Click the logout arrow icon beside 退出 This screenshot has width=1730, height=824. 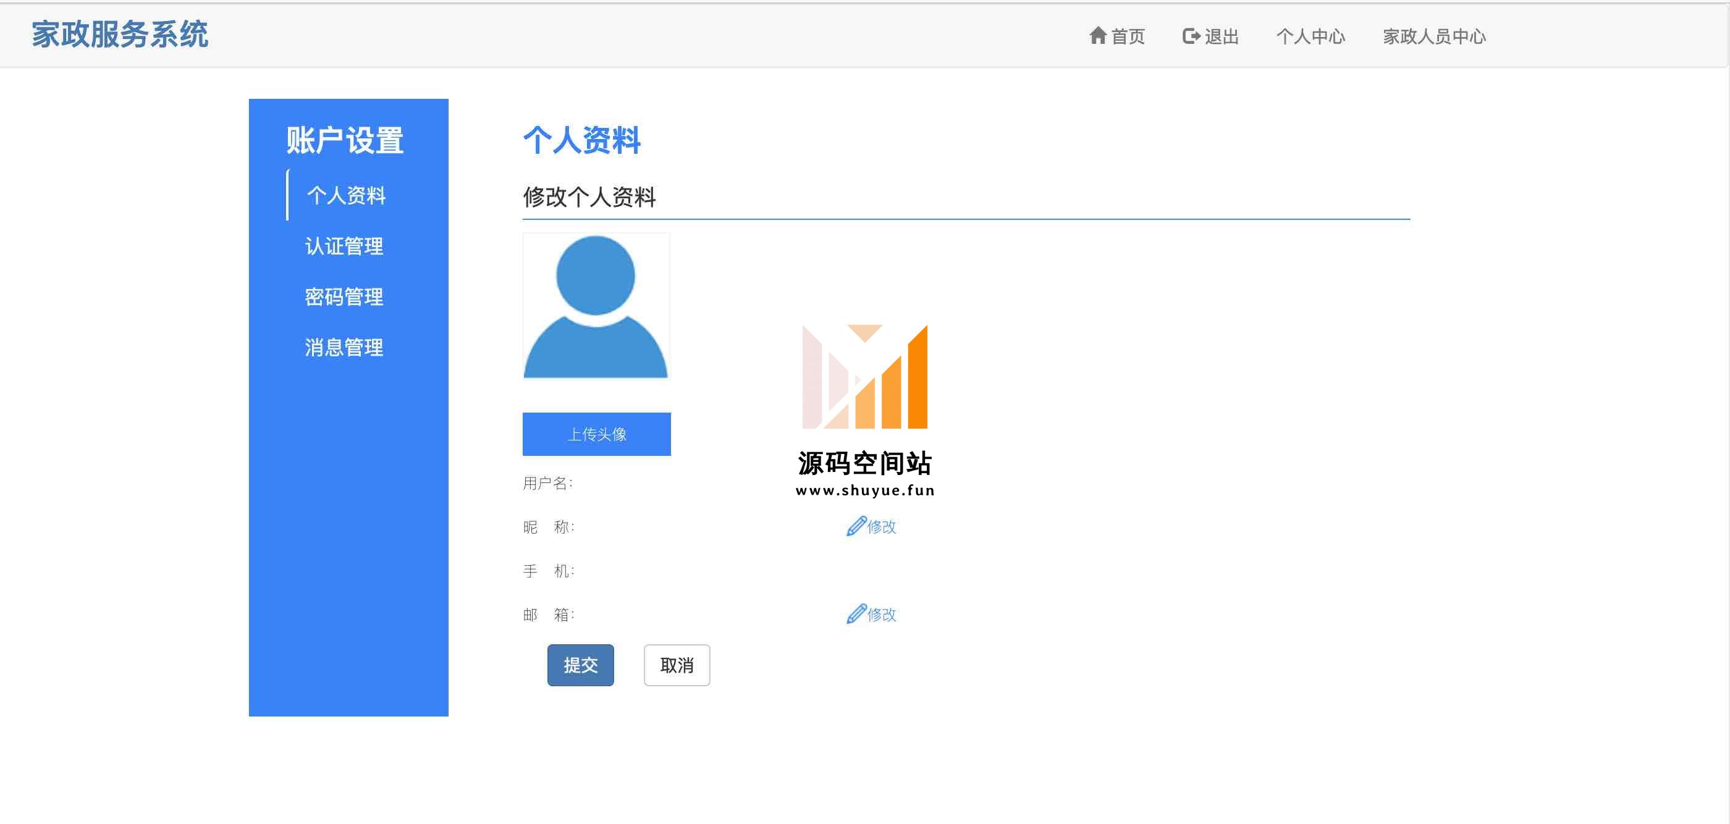click(x=1191, y=36)
